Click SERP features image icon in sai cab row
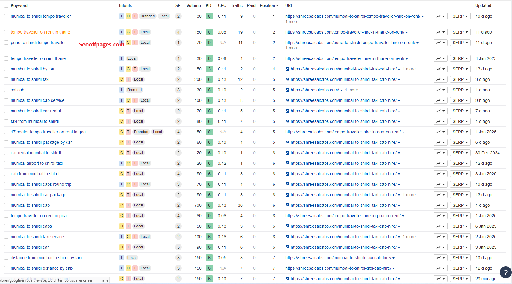 287,90
